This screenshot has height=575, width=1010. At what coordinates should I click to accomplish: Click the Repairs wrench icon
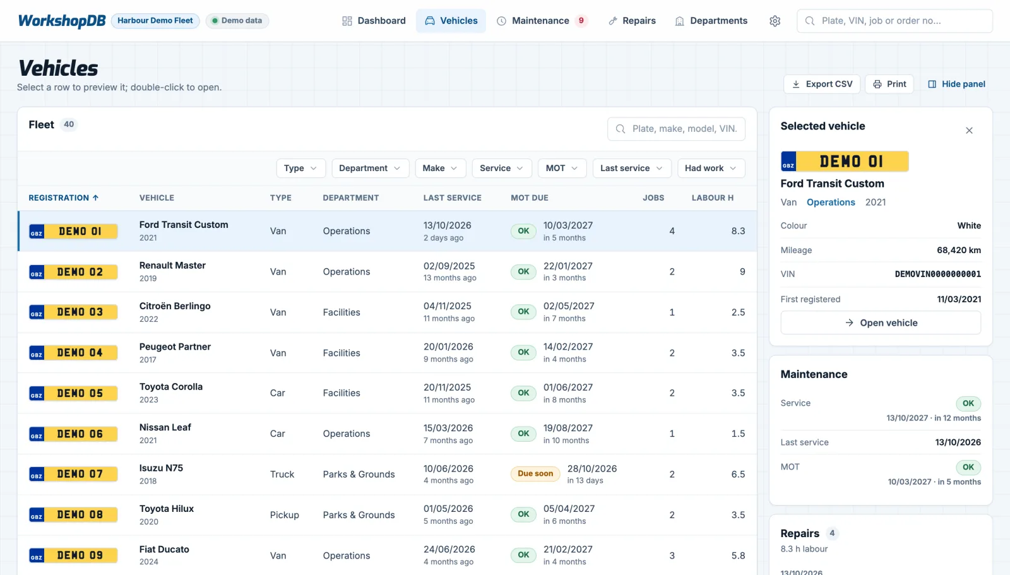tap(612, 21)
